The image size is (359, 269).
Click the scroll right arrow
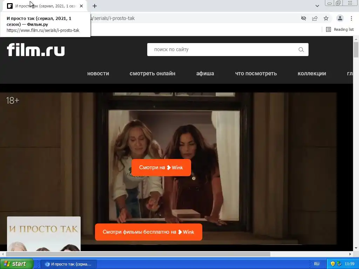point(350,254)
